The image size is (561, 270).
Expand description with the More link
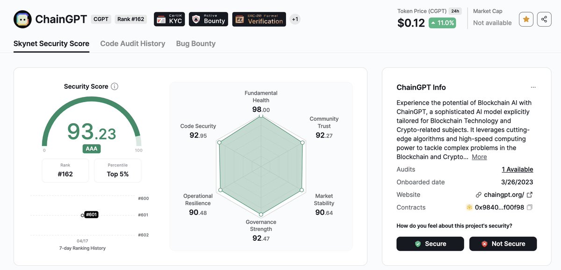point(479,157)
